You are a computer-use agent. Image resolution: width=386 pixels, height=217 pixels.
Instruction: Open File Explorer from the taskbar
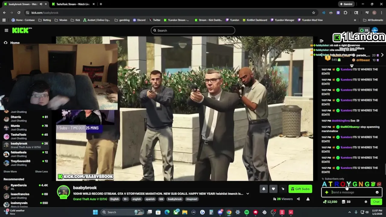point(185,212)
